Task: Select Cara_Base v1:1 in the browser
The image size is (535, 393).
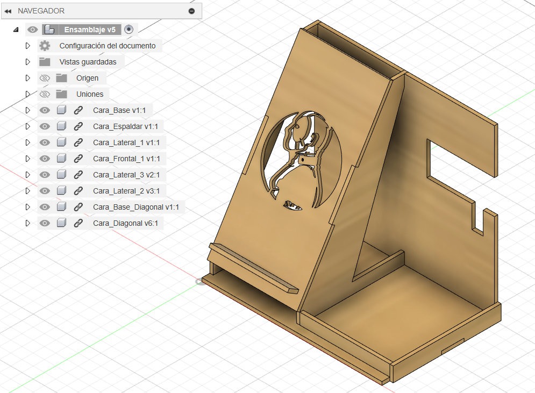Action: [x=119, y=110]
